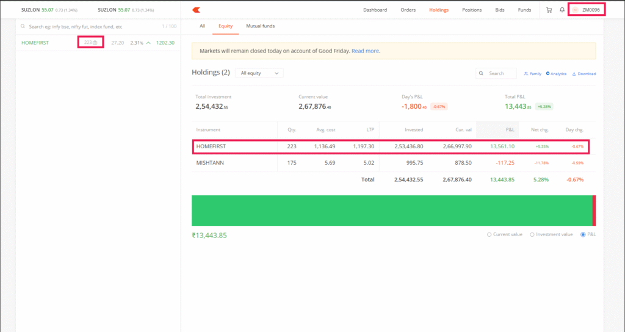Image resolution: width=625 pixels, height=332 pixels.
Task: Sort by the Instrument column header
Action: pyautogui.click(x=208, y=130)
